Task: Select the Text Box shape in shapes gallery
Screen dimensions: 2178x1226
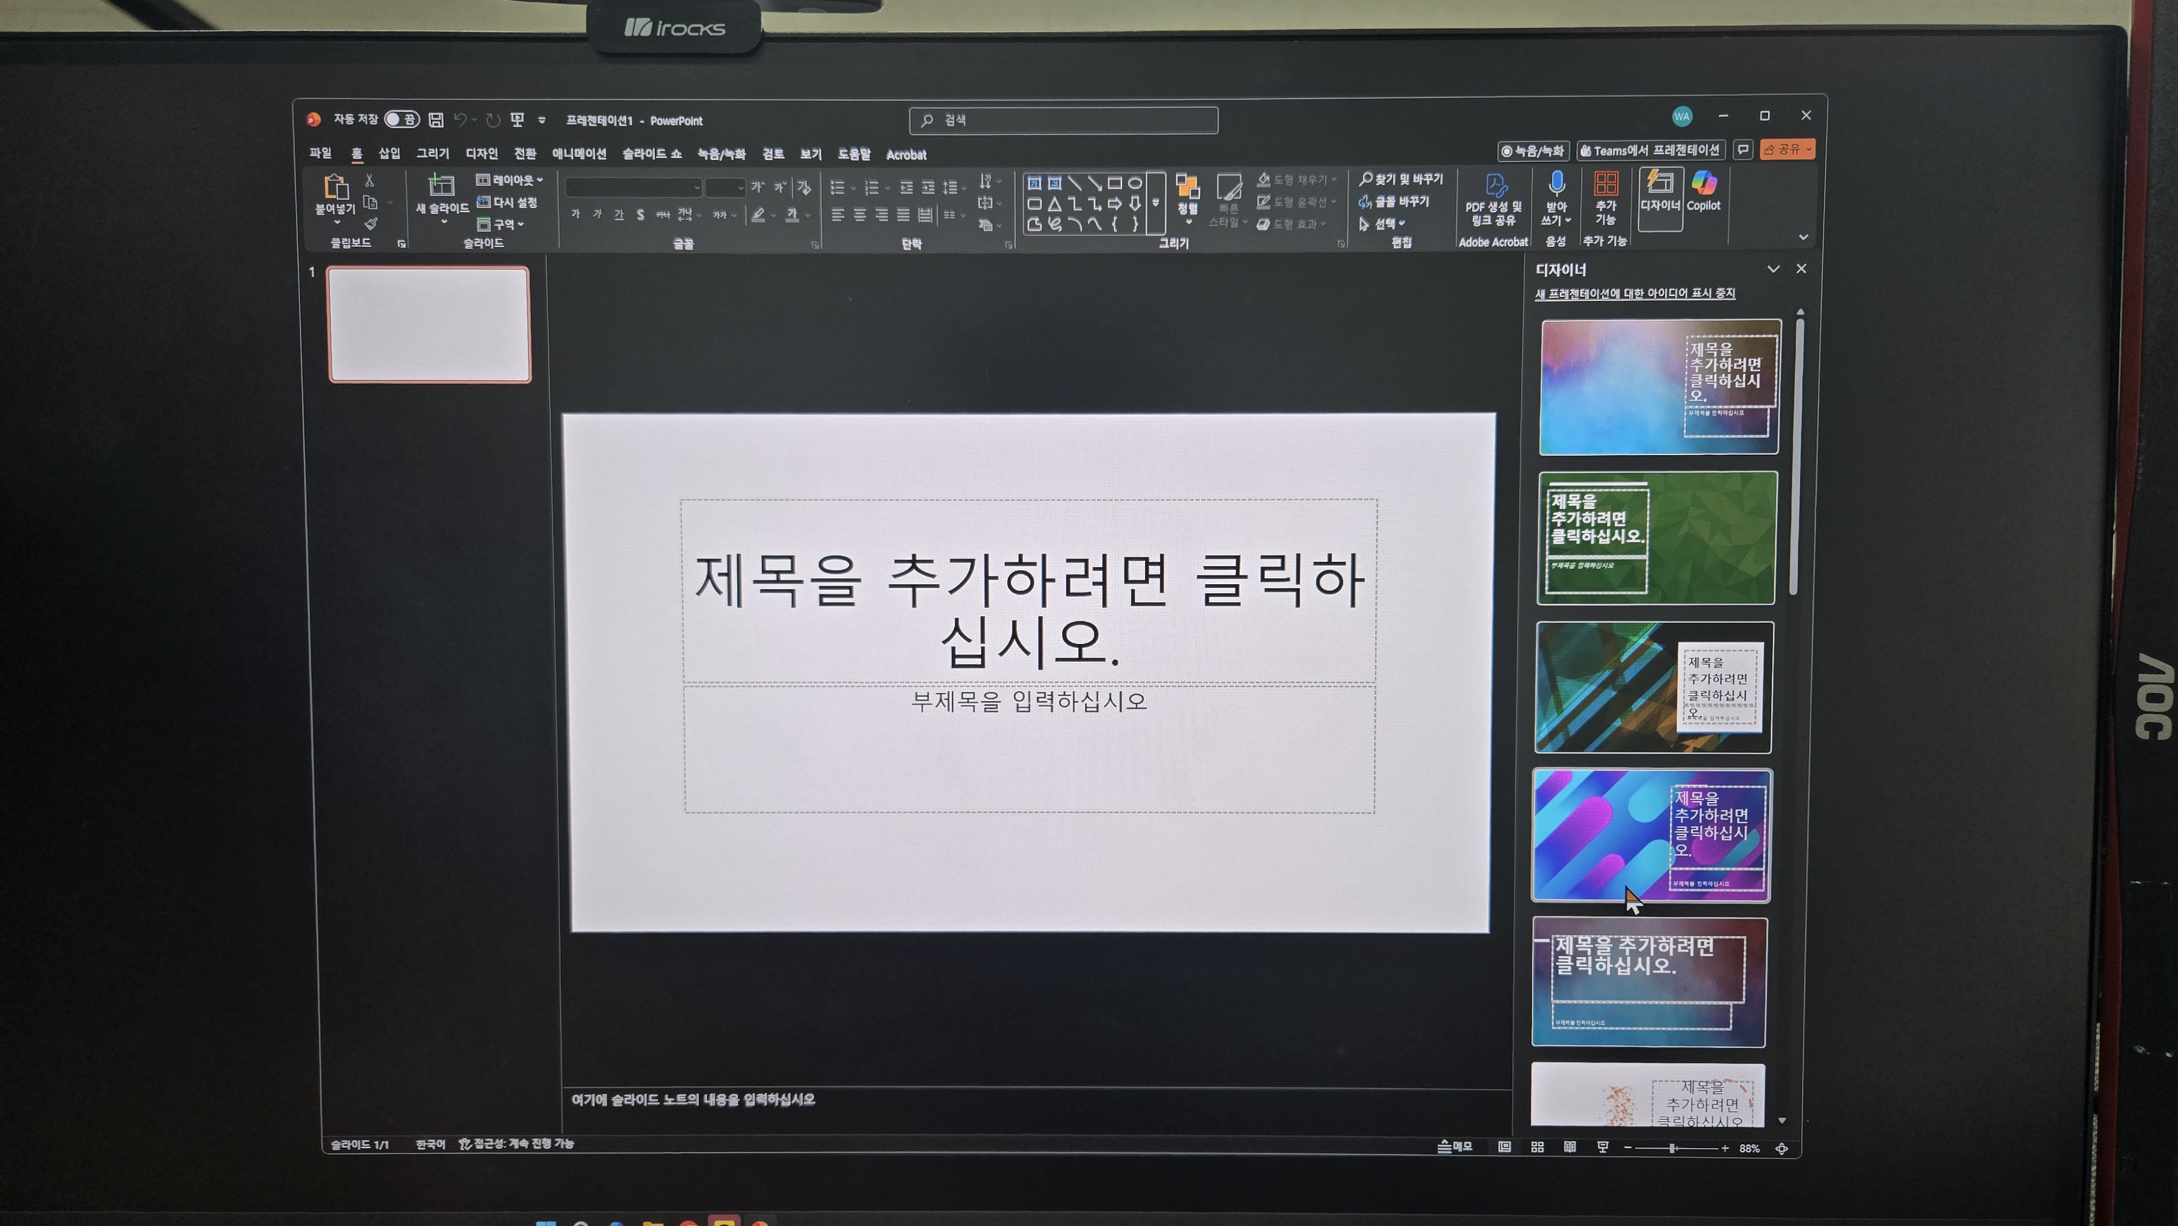Action: 1034,182
